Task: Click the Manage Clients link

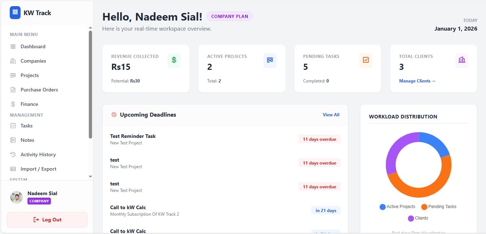Action: 417,81
